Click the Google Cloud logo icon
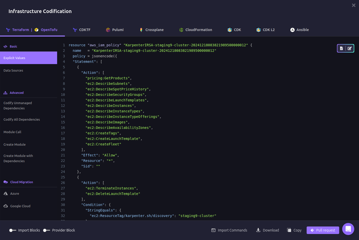This screenshot has height=240, width=359. tap(6, 206)
